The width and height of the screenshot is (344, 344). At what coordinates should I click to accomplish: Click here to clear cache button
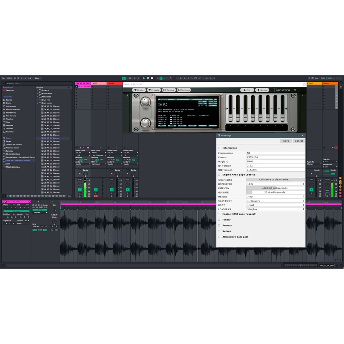(x=275, y=180)
